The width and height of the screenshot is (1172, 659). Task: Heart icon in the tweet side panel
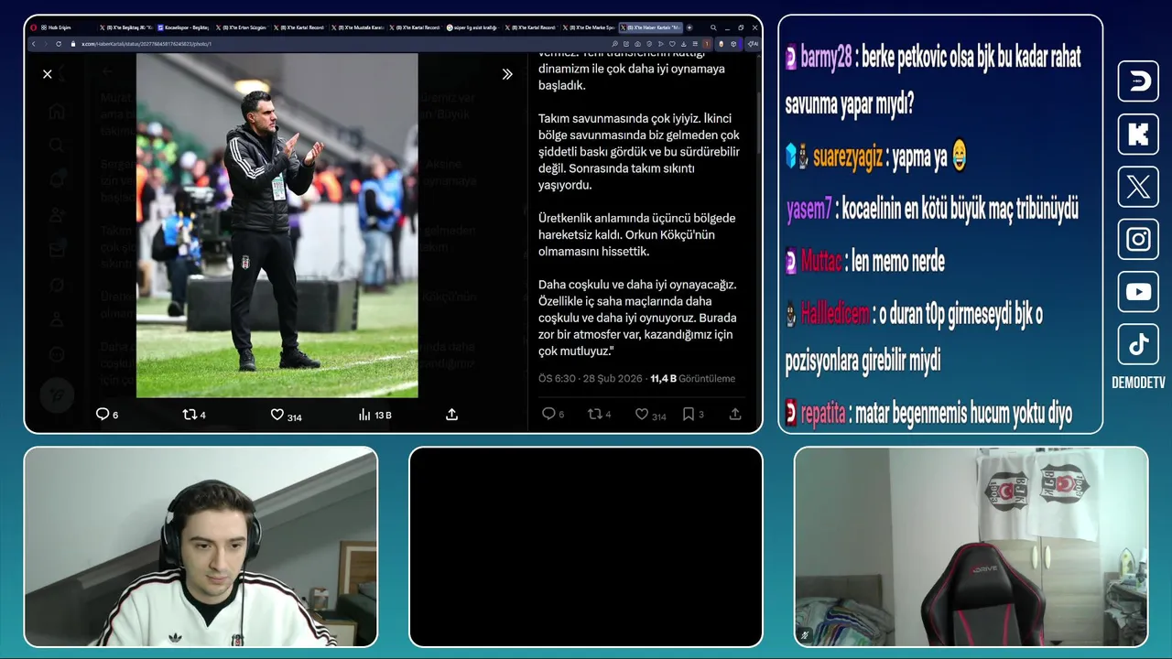(x=642, y=414)
